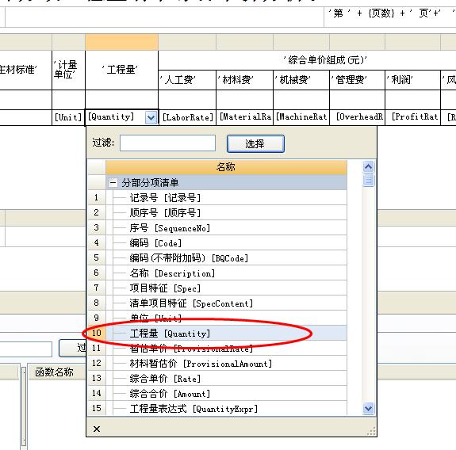This screenshot has width=456, height=450.
Task: Click the 选择 button
Action: [255, 143]
